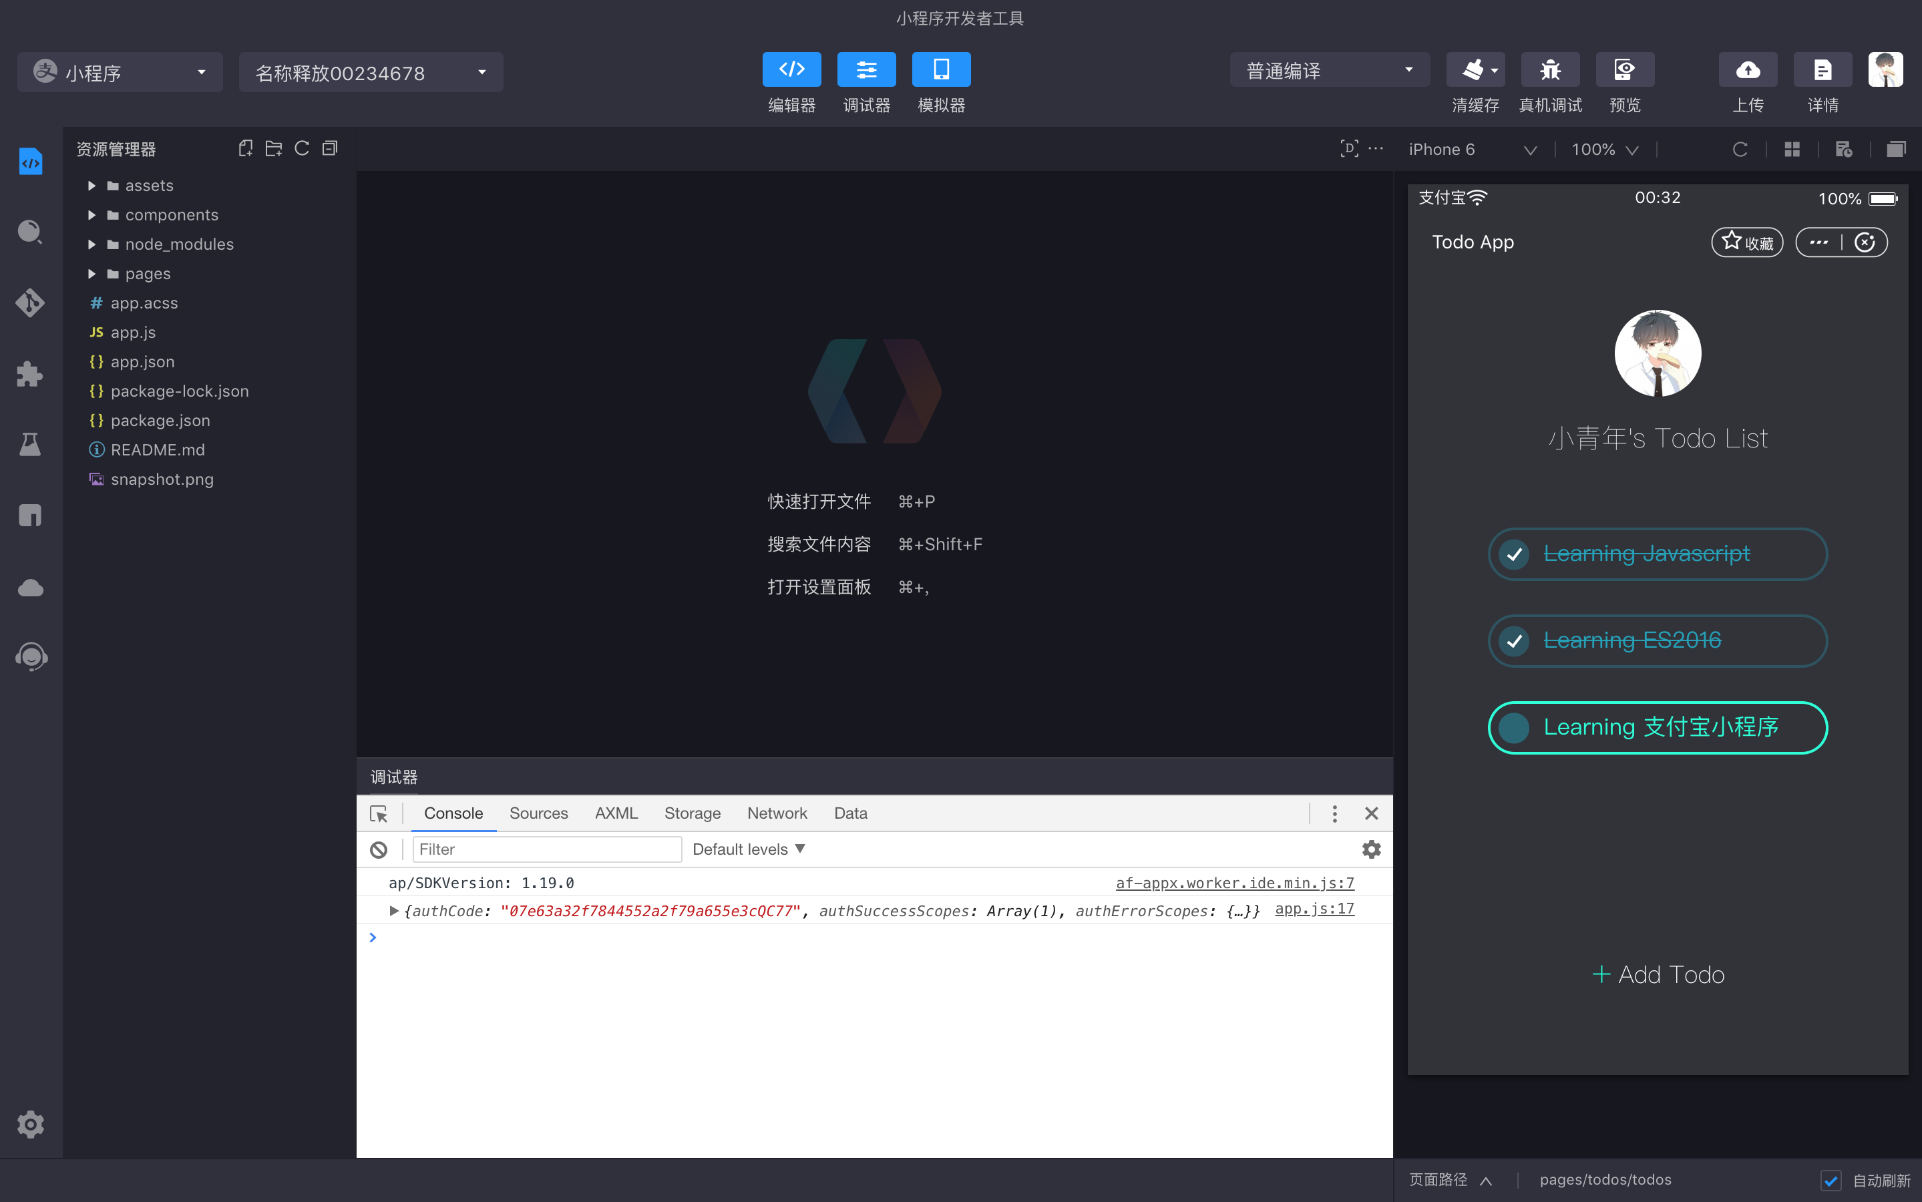Open the git source control sidebar icon
This screenshot has width=1922, height=1202.
30,303
